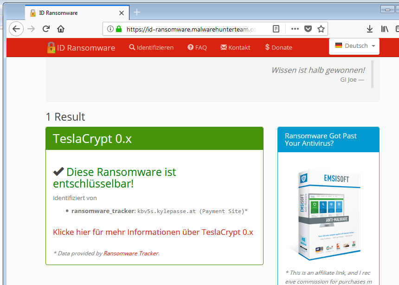The image size is (399, 285).
Task: Open the Donate menu item
Action: point(279,48)
